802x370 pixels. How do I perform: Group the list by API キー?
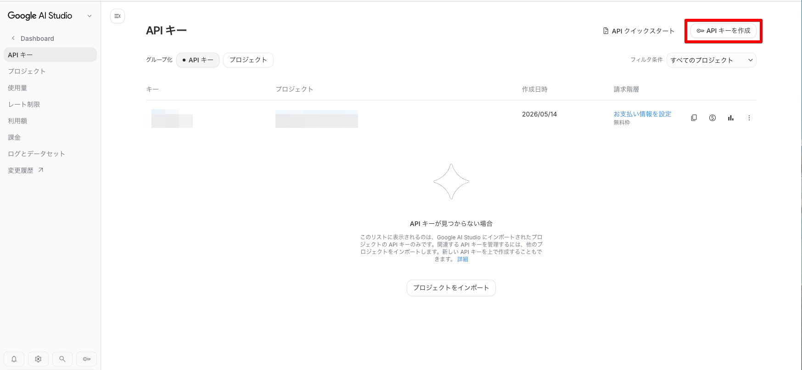(x=198, y=60)
